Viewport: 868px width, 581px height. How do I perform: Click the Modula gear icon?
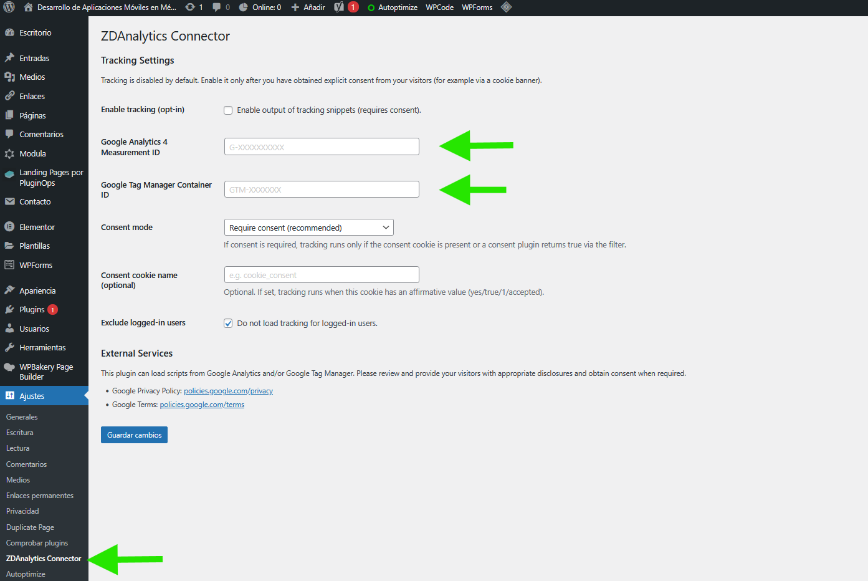click(9, 153)
